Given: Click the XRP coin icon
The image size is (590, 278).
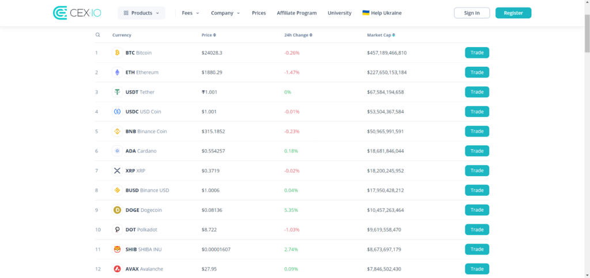Looking at the screenshot, I should (x=117, y=171).
